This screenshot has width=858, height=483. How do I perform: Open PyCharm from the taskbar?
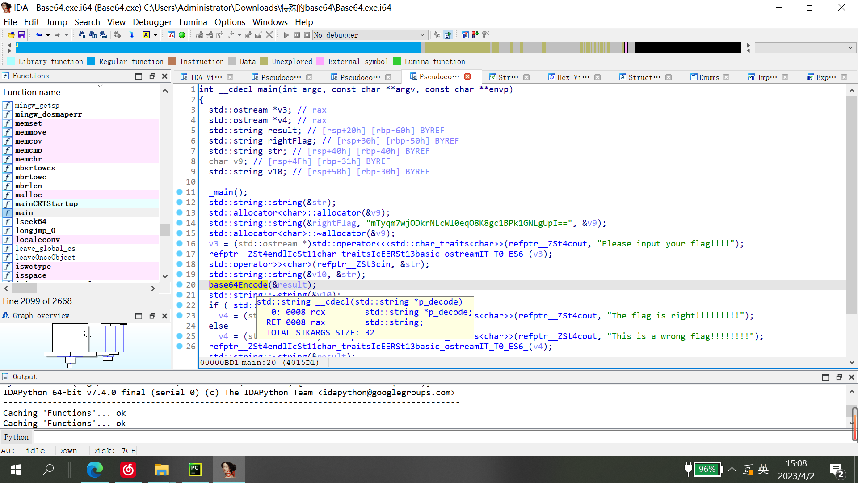click(x=195, y=470)
